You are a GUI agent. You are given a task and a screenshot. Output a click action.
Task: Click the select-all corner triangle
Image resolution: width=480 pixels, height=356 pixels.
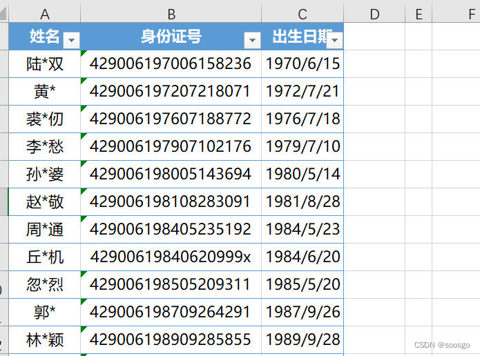tap(3, 14)
